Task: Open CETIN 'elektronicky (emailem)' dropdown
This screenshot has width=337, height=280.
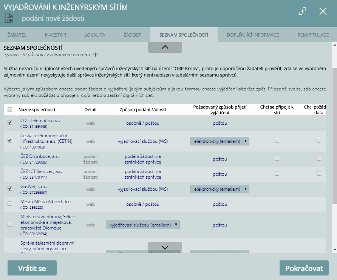Action: click(220, 141)
